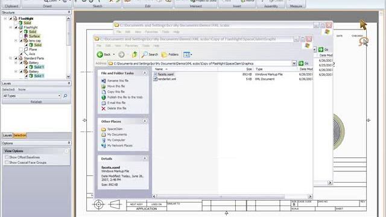This screenshot has width=386, height=217.
Task: Go Back in the front Explorer window
Action: pyautogui.click(x=103, y=54)
